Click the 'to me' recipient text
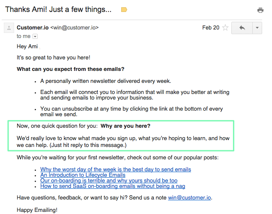This screenshot has width=272, height=214. tap(24, 36)
